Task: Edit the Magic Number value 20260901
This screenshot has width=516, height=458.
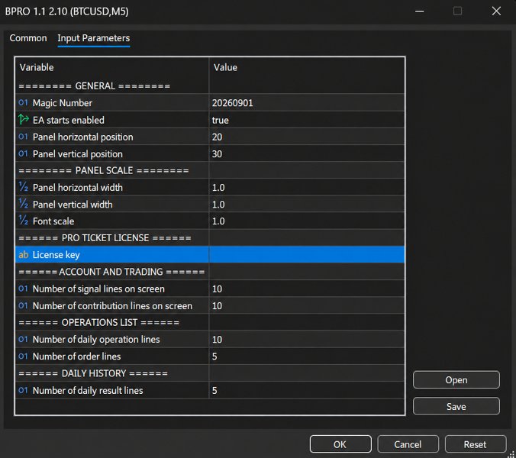Action: pyautogui.click(x=307, y=102)
